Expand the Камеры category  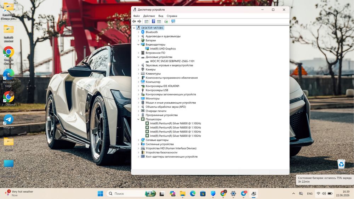[x=138, y=69]
